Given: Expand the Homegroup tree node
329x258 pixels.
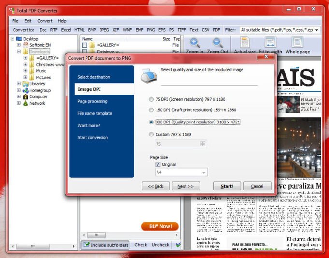Looking at the screenshot, I should click(x=19, y=90).
